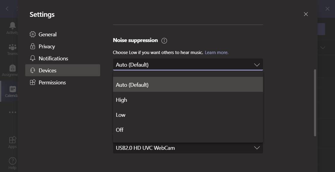The height and width of the screenshot is (172, 335).
Task: Open Assignments in the Teams sidebar
Action: tap(10, 70)
